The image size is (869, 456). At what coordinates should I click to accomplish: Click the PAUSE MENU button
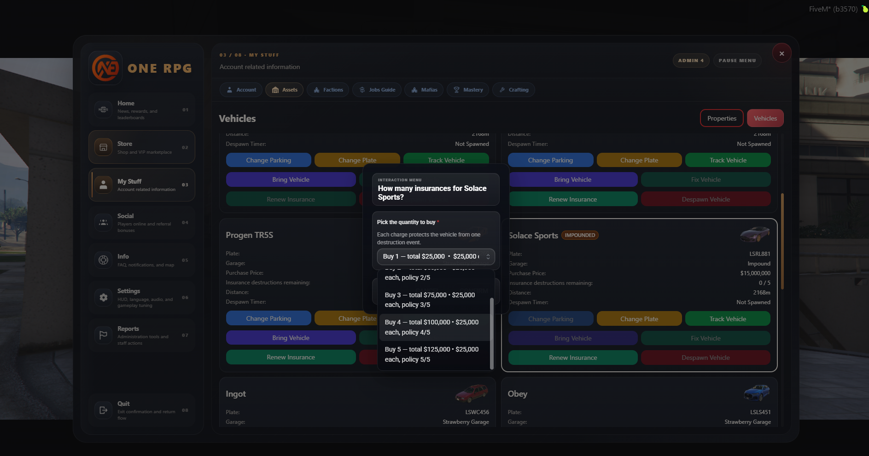[x=737, y=60]
